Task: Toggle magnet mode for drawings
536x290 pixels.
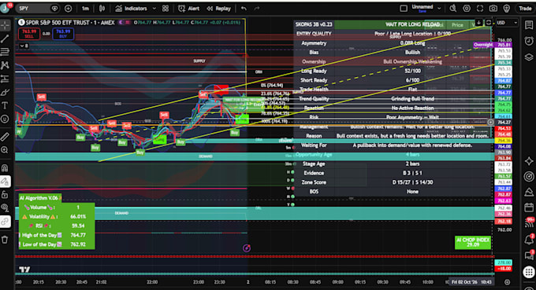Action: click(5, 167)
